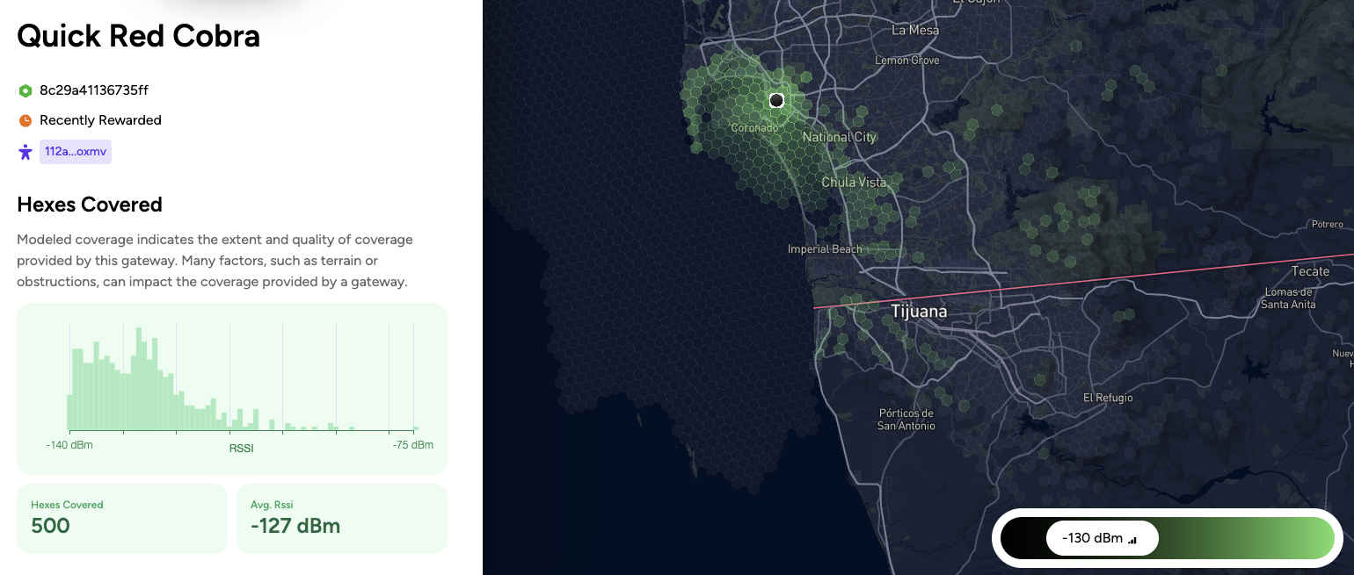Click the Imperial Beach map label
The width and height of the screenshot is (1354, 575).
coord(825,249)
